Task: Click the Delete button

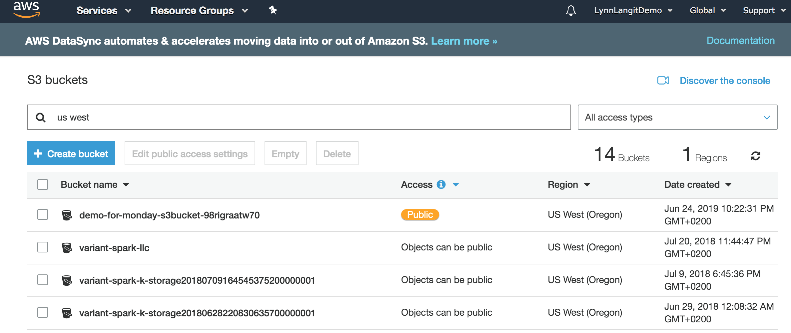Action: [x=337, y=153]
